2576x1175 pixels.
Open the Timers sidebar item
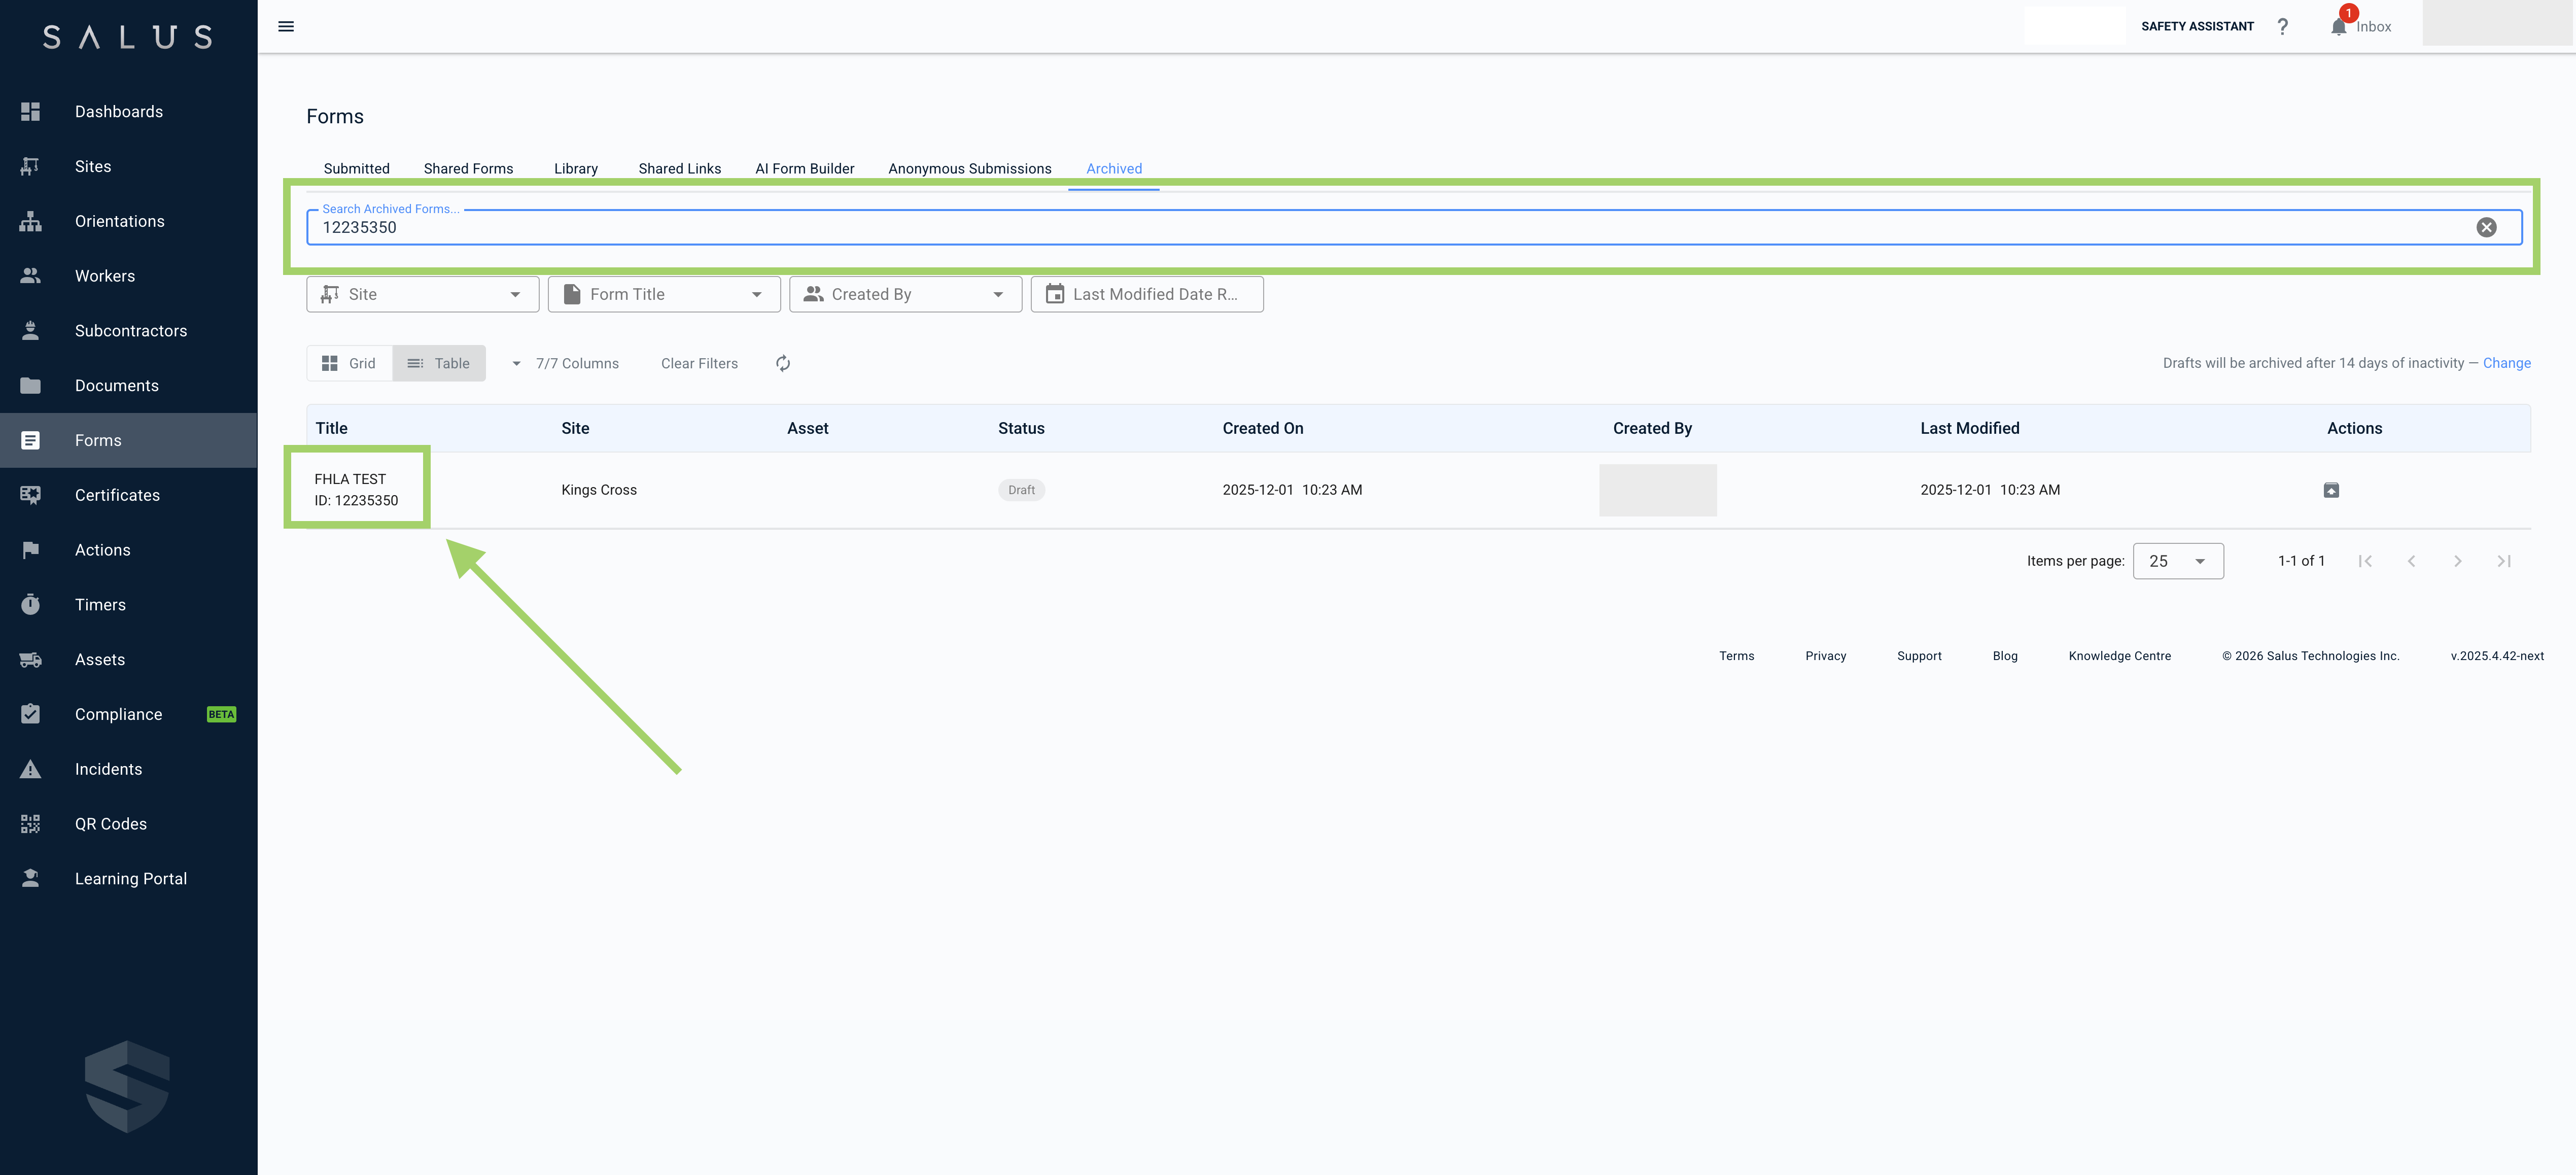tap(100, 605)
